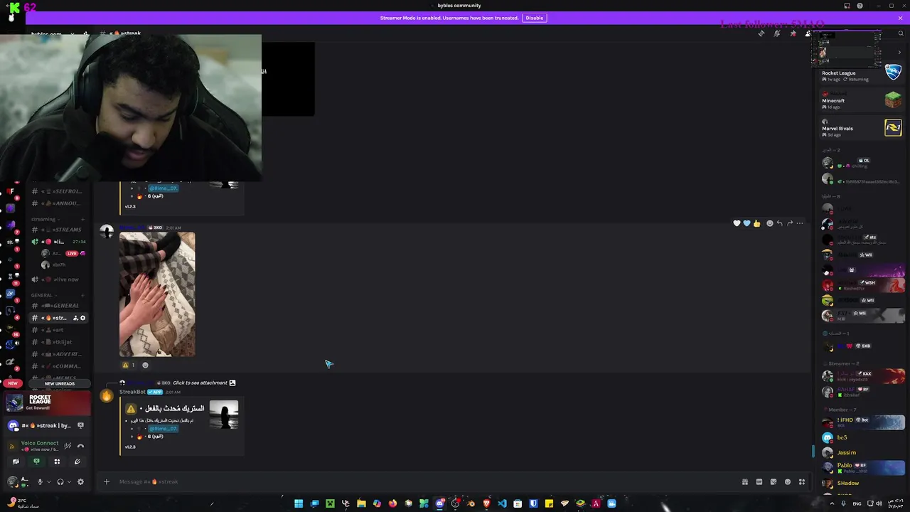This screenshot has width=910, height=512.
Task: Click to see attachment reply link
Action: [x=200, y=383]
